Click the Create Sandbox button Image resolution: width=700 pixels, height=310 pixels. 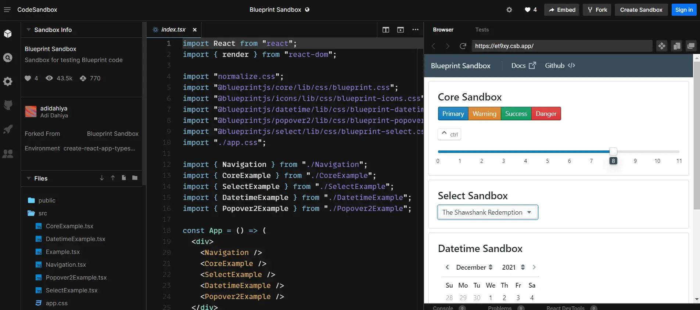pyautogui.click(x=641, y=10)
